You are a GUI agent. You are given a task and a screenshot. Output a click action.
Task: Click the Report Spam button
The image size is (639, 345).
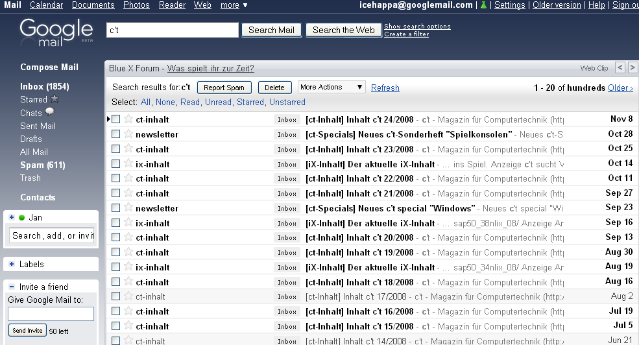pyautogui.click(x=224, y=88)
